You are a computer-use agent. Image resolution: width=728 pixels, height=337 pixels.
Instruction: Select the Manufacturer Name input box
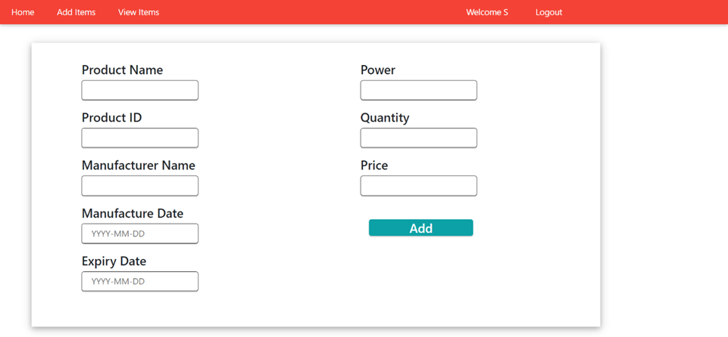point(140,186)
